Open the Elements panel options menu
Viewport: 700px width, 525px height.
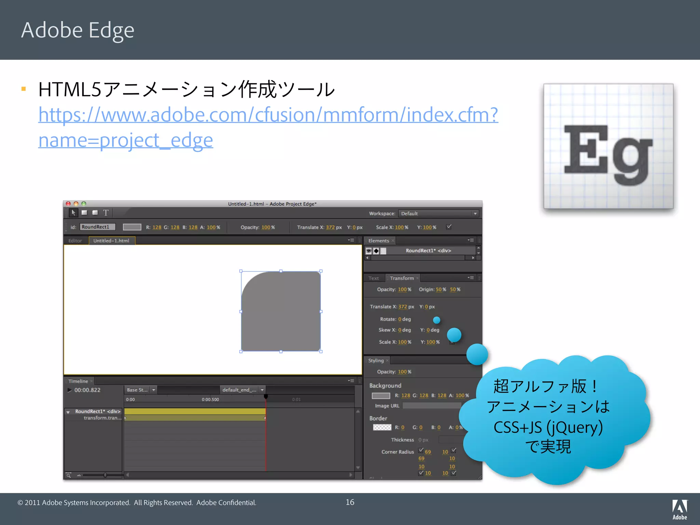[x=471, y=240]
